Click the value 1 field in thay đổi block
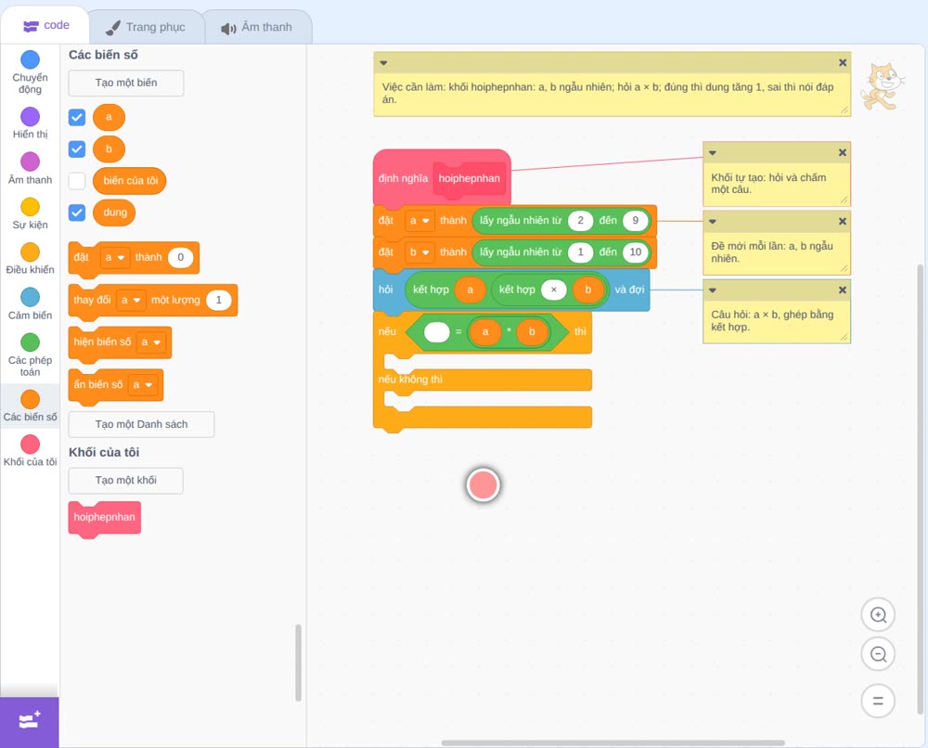The height and width of the screenshot is (748, 928). [x=218, y=300]
